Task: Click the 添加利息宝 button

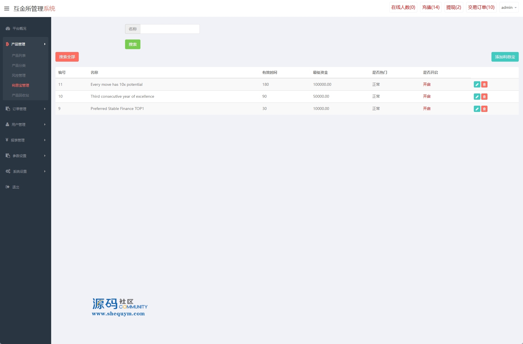Action: 505,57
